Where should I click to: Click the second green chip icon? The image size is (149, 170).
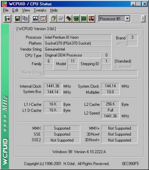point(83,19)
